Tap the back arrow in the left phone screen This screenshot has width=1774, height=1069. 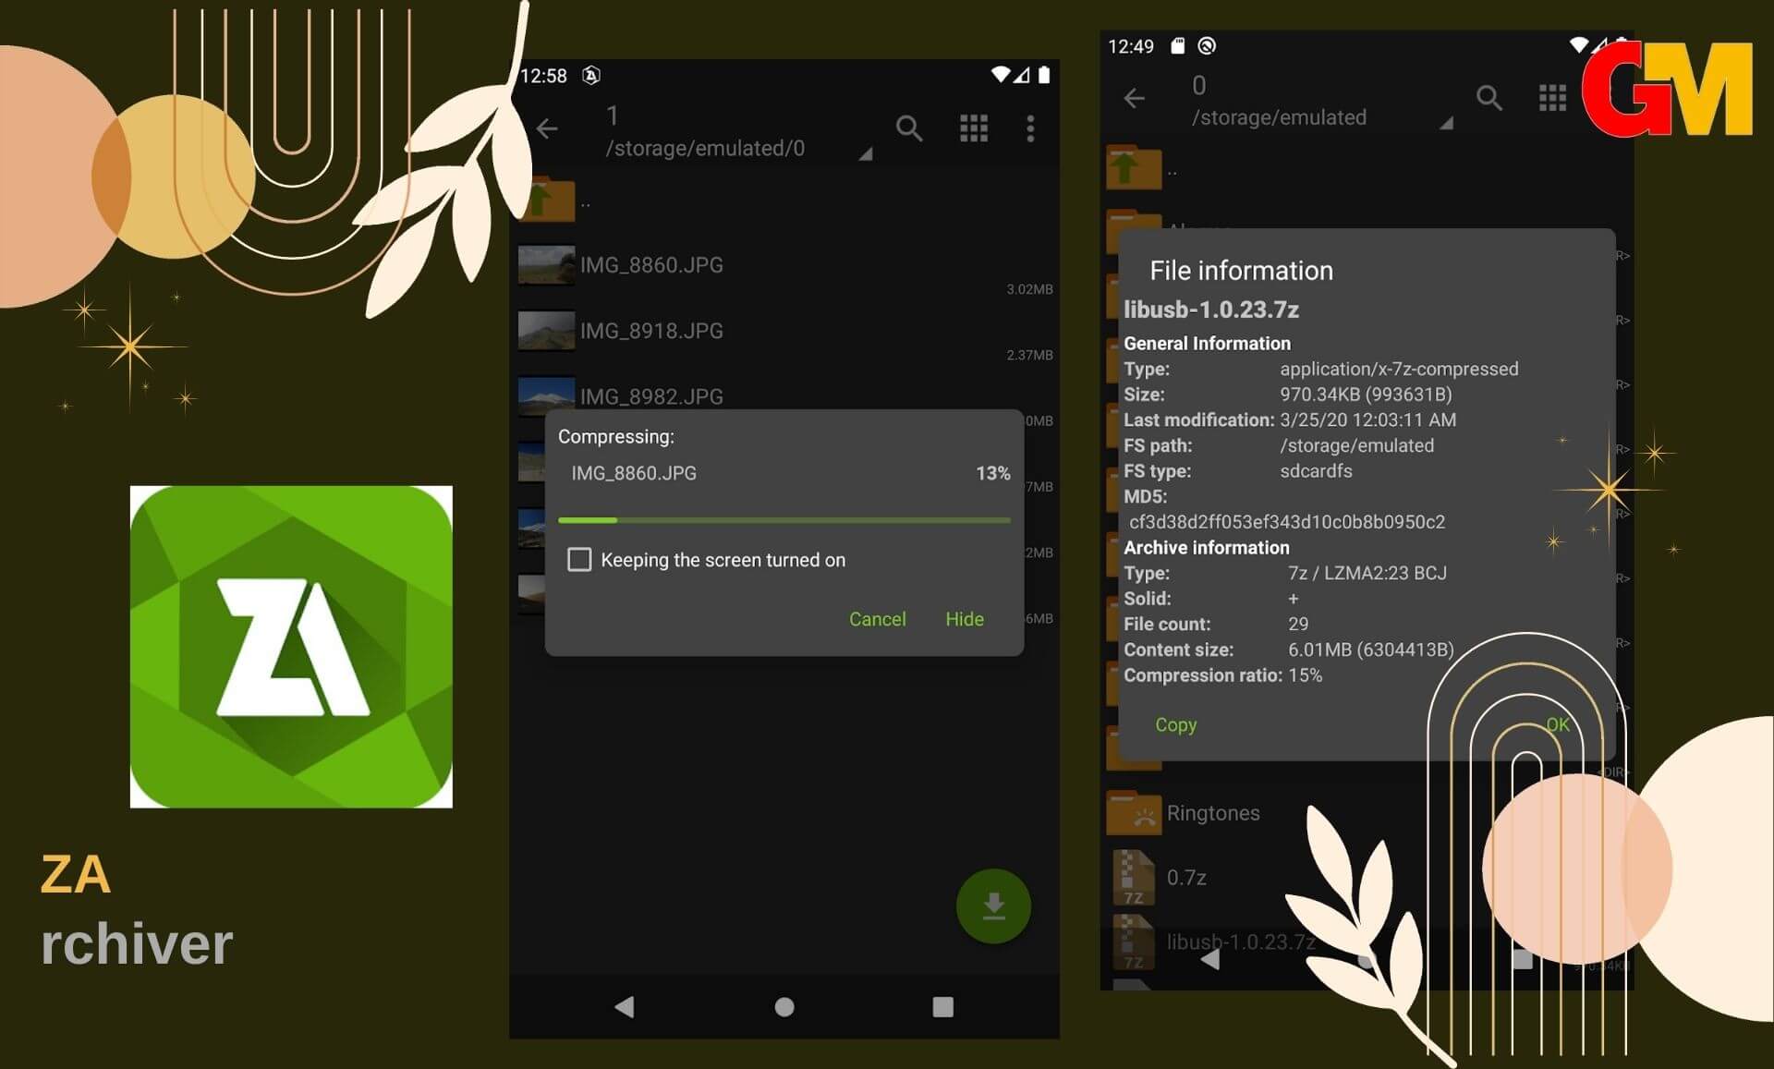click(x=548, y=128)
